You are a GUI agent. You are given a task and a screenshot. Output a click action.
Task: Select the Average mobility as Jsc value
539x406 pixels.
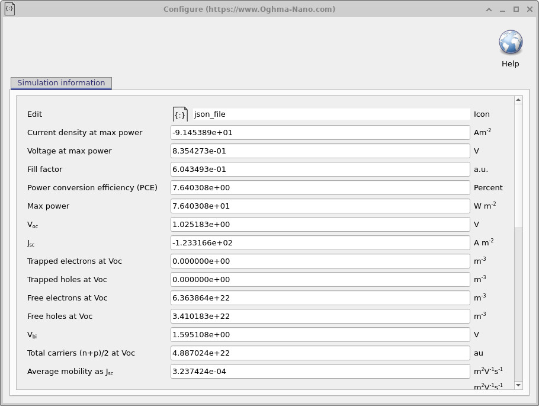[319, 371]
